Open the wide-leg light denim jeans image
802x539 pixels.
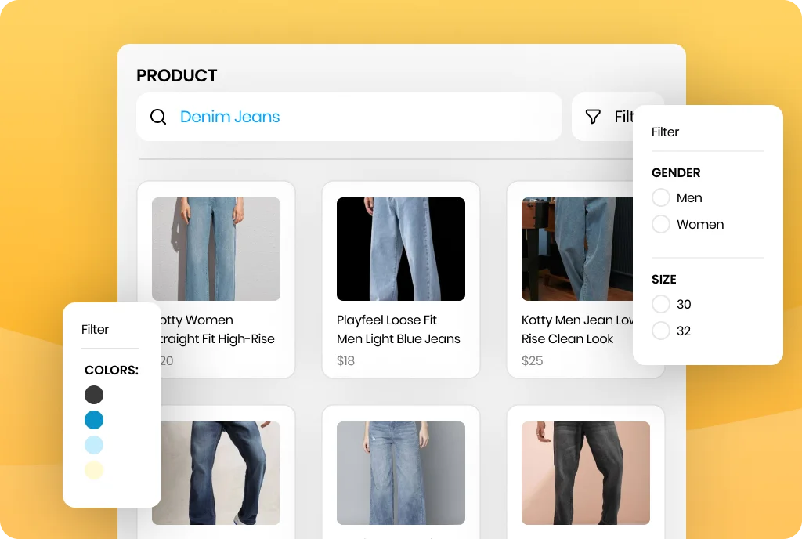(x=401, y=473)
